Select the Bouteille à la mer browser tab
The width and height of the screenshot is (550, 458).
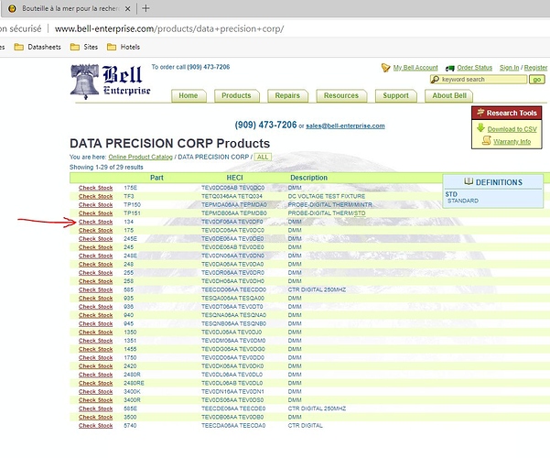click(69, 9)
